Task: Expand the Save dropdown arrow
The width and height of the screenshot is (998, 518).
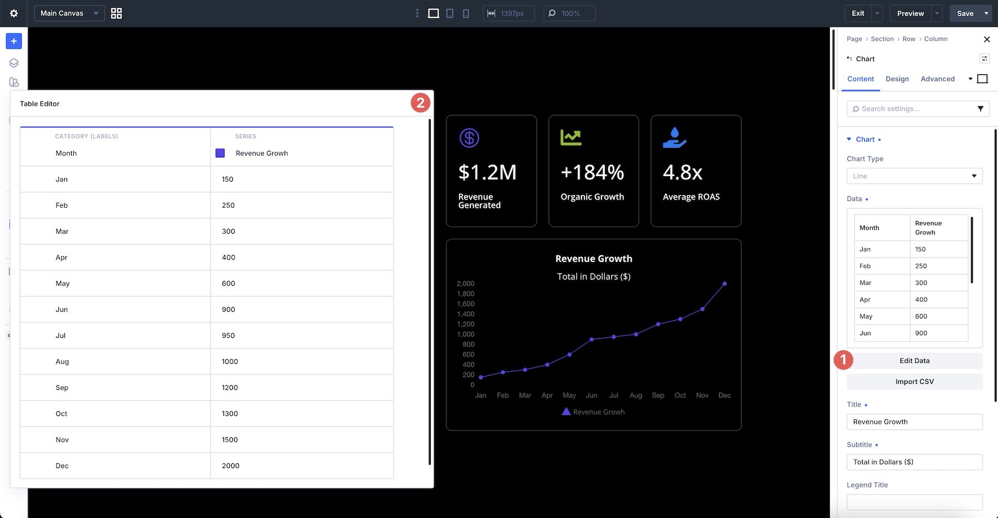Action: click(986, 13)
